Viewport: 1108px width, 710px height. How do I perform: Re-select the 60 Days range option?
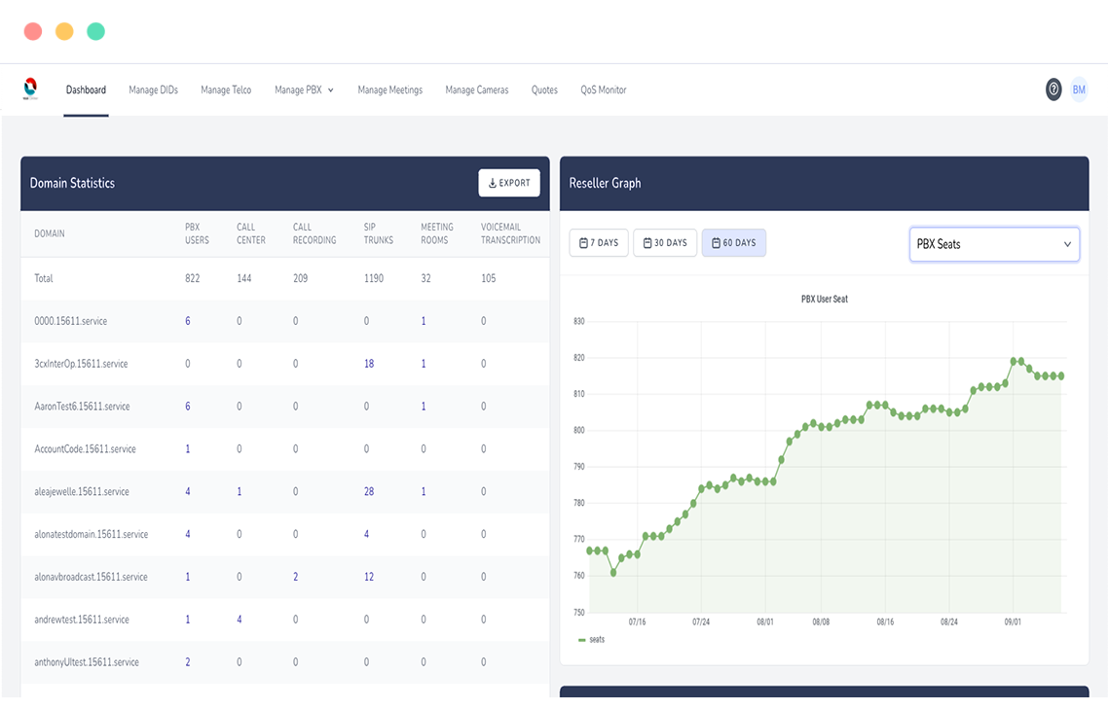click(733, 242)
